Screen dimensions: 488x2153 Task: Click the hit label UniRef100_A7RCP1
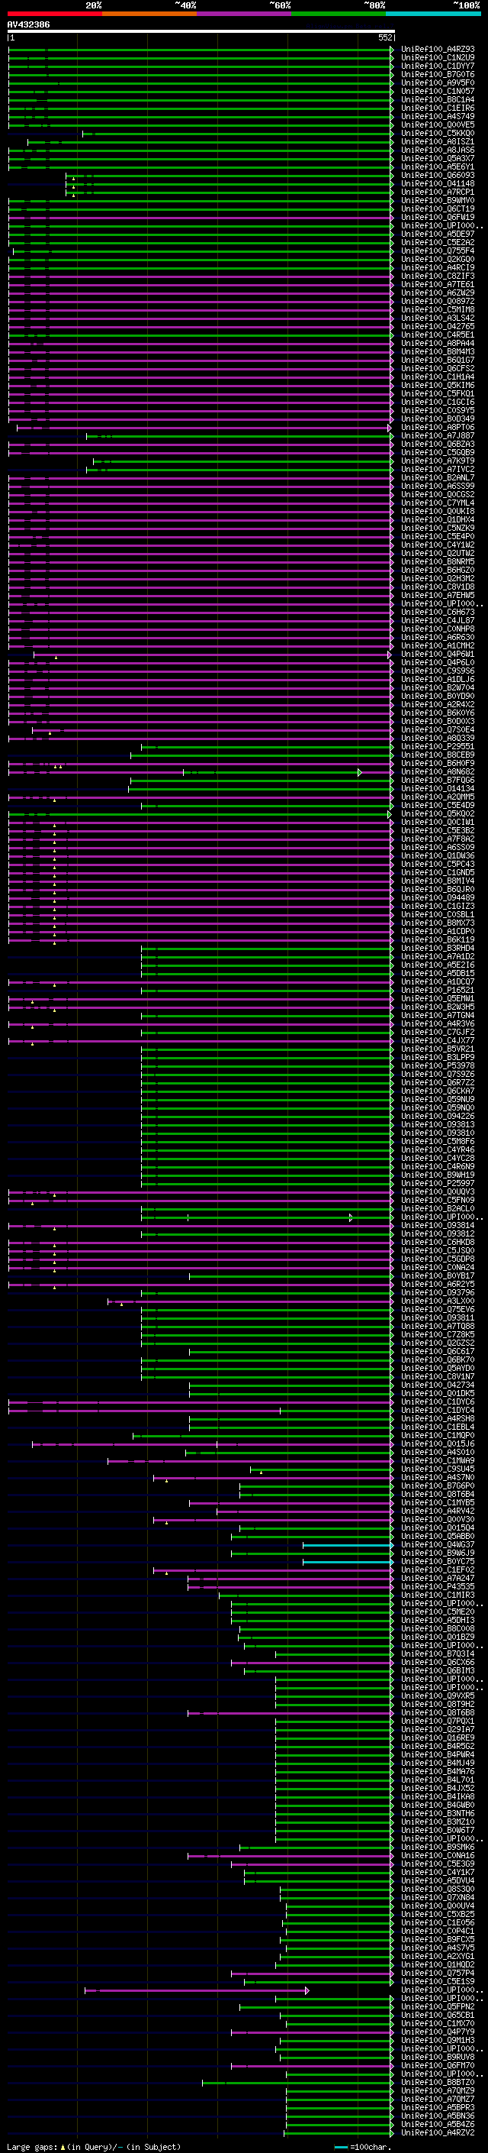pos(437,192)
